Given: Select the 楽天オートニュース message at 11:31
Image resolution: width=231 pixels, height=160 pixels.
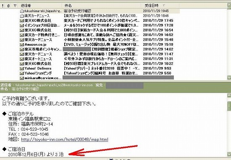Looking at the screenshot, I should 97,59.
